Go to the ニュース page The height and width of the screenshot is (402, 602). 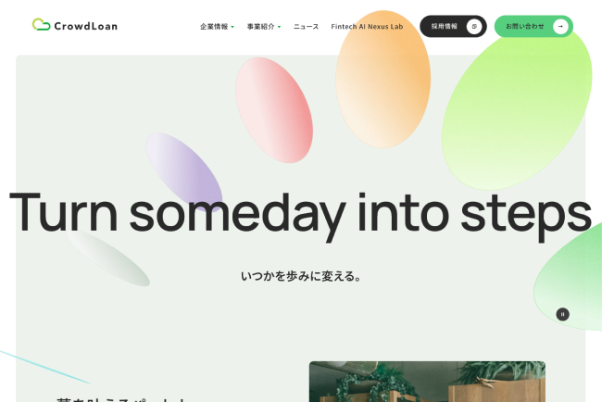pyautogui.click(x=306, y=27)
